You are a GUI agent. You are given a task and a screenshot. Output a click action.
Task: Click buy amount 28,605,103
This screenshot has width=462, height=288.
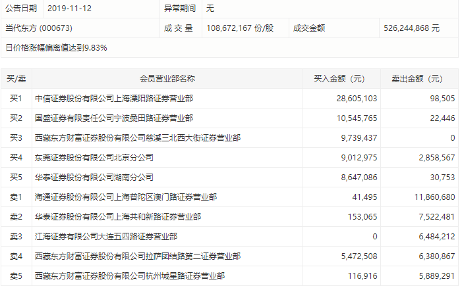click(357, 99)
